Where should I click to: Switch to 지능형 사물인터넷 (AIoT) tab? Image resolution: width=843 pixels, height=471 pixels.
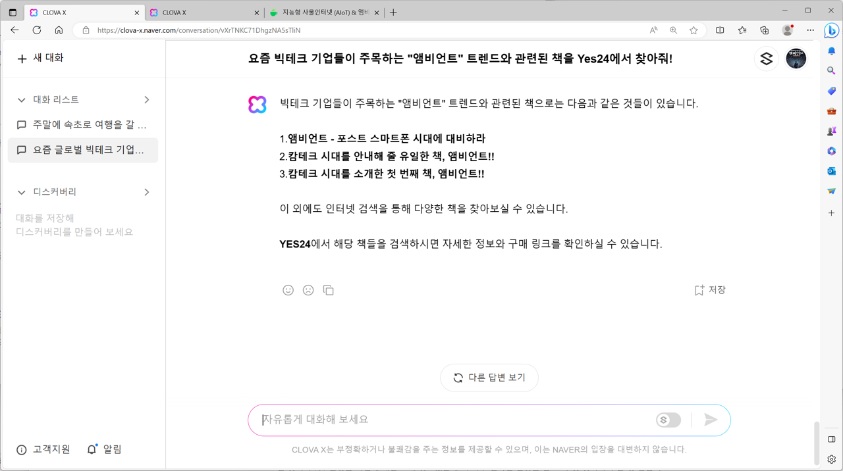324,12
